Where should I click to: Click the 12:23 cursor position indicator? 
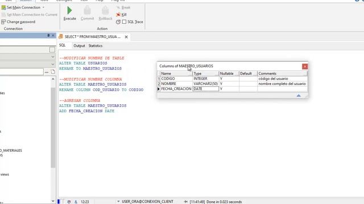(x=85, y=202)
